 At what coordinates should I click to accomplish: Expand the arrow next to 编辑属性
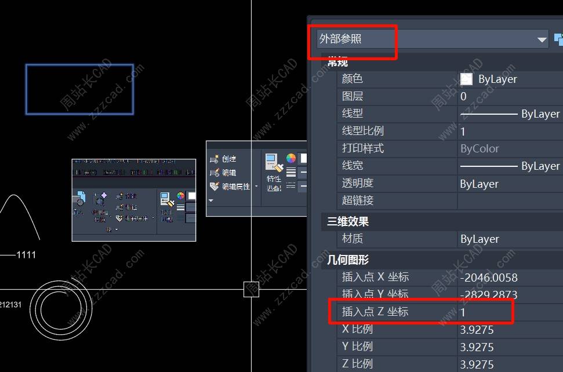pos(256,187)
